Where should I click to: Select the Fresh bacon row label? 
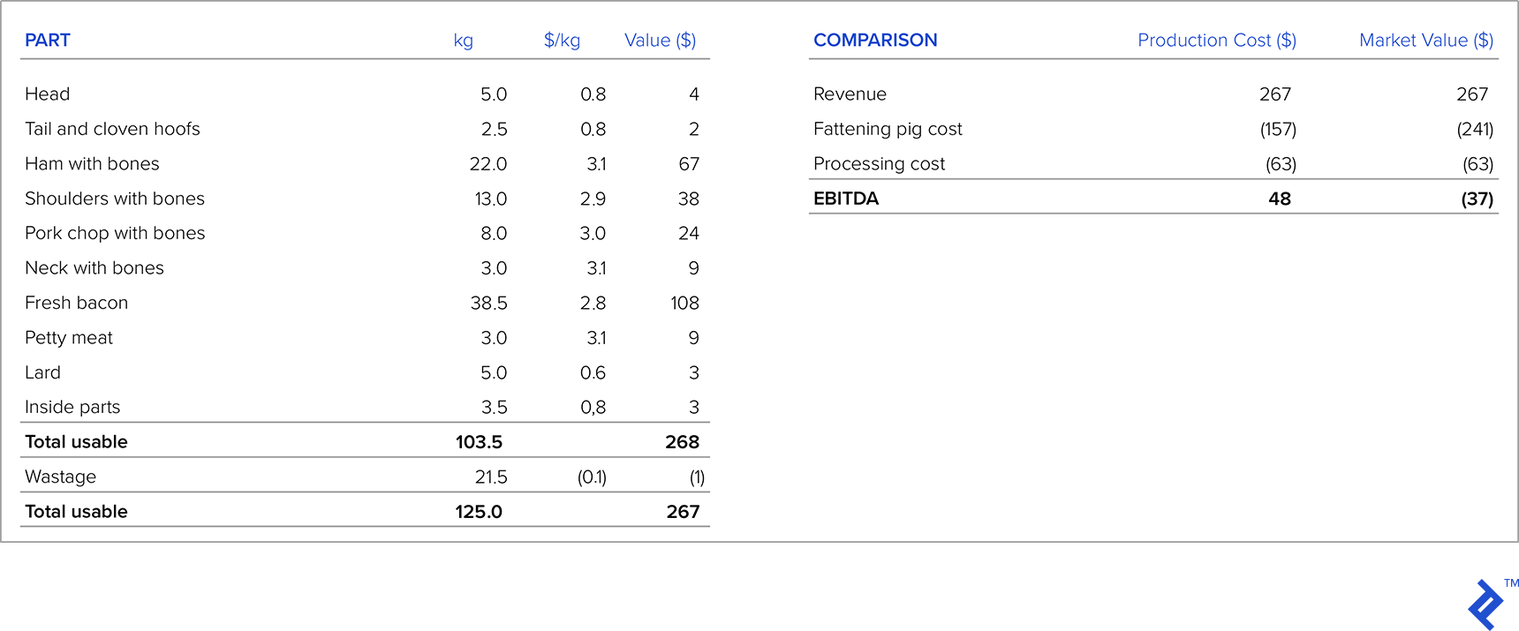[x=76, y=304]
